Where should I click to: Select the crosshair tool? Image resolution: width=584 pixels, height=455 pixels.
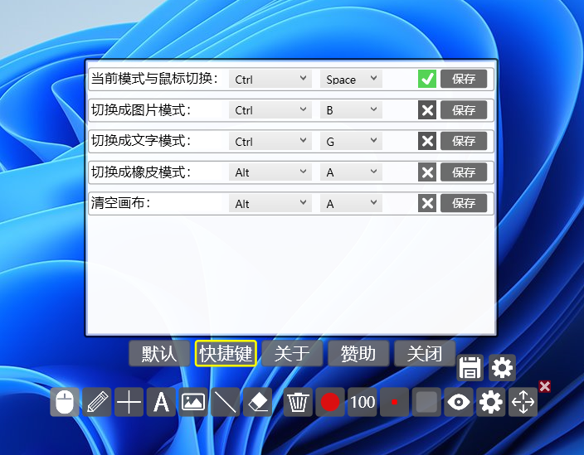(129, 402)
